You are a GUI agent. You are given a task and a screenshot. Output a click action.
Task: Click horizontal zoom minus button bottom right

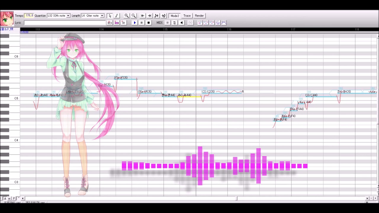[x=371, y=199]
